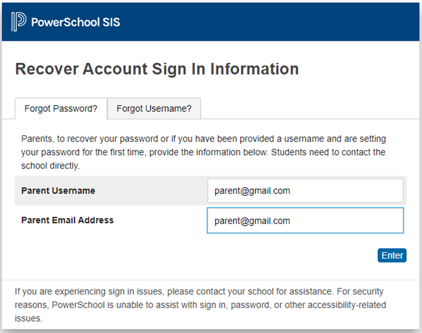422x333 pixels.
Task: Focus the Parent Email Address text field
Action: (305, 221)
